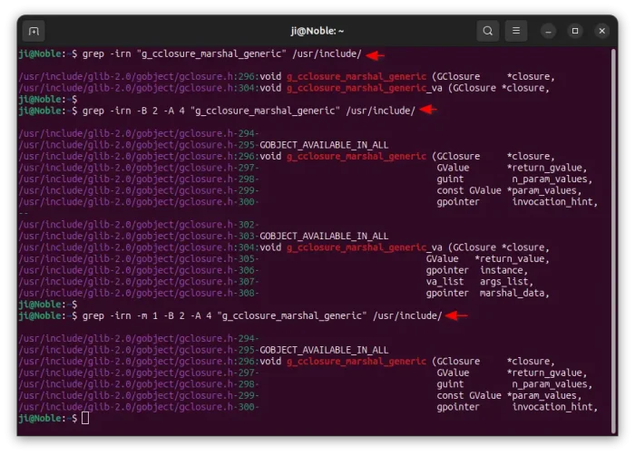This screenshot has height=455, width=635.
Task: Click the terminal scrollbar
Action: pyautogui.click(x=613, y=241)
